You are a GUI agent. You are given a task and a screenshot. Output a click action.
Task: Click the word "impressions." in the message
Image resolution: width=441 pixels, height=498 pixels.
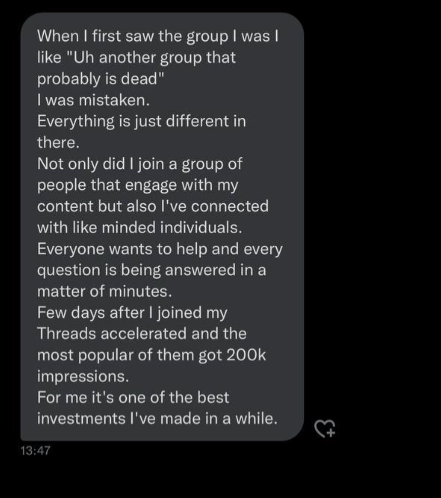[83, 376]
